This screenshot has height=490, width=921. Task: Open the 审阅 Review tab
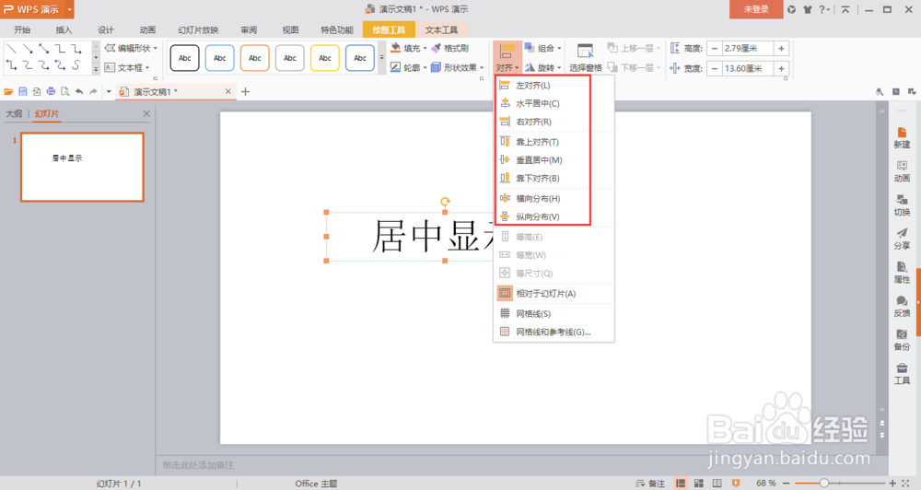pyautogui.click(x=249, y=29)
